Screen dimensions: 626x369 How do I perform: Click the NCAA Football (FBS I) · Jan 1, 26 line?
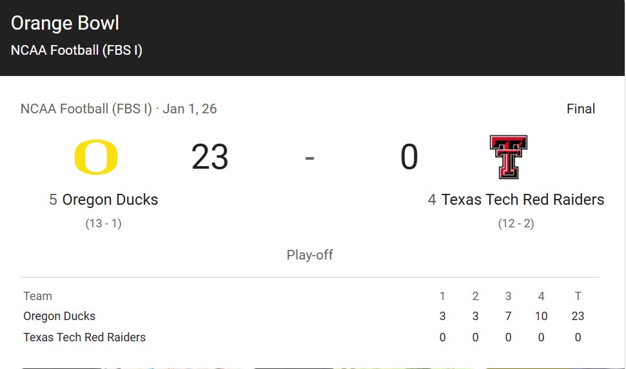pos(119,108)
